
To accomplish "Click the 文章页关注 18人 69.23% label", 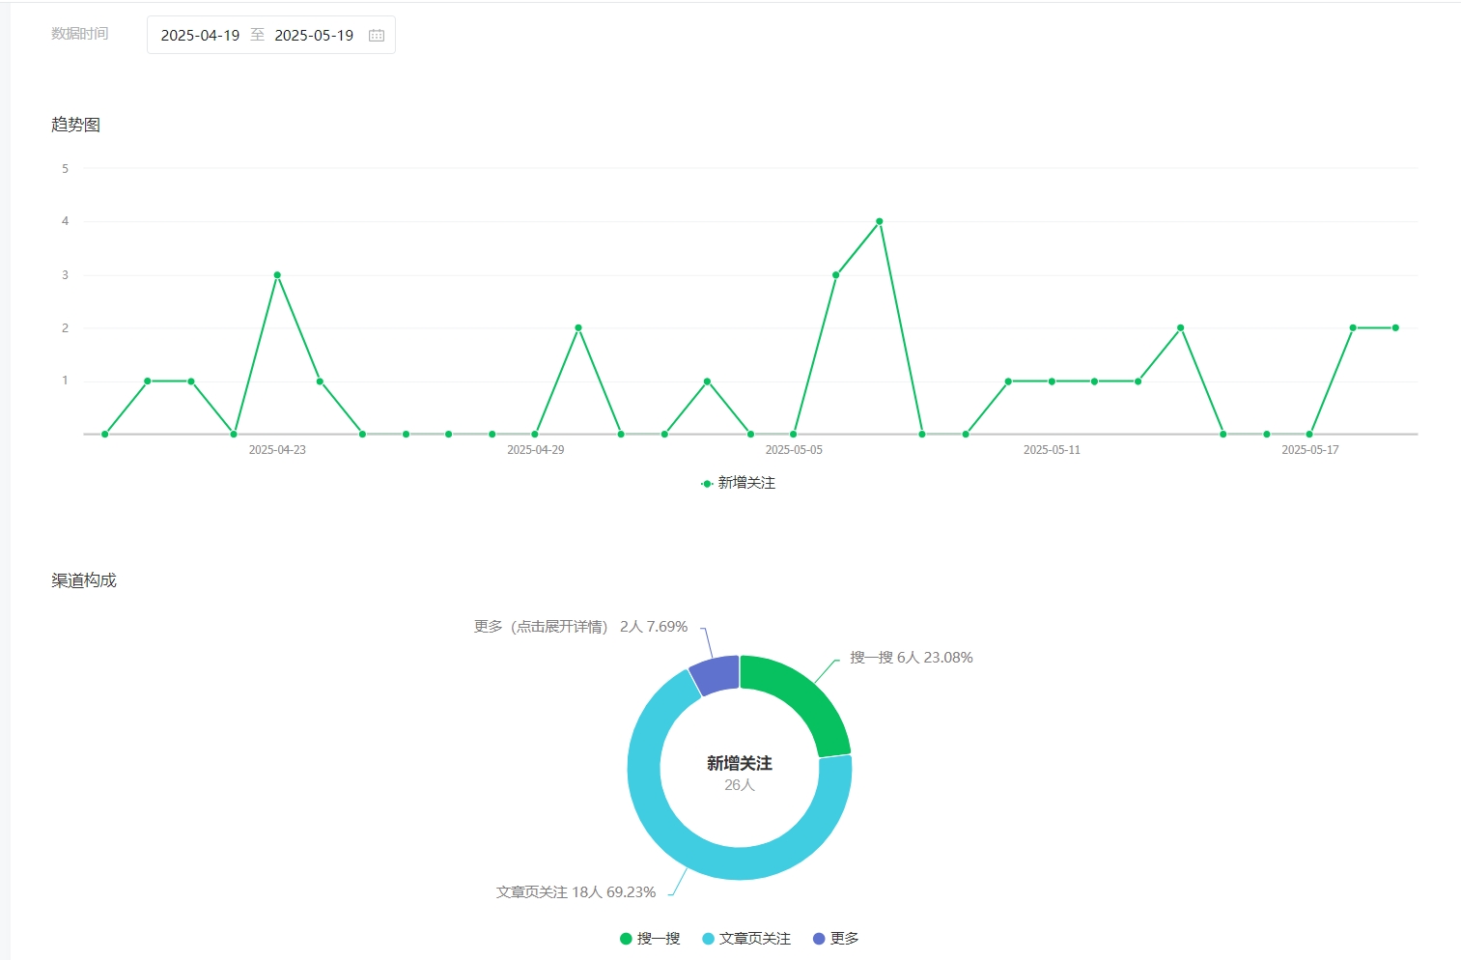I will pos(576,892).
